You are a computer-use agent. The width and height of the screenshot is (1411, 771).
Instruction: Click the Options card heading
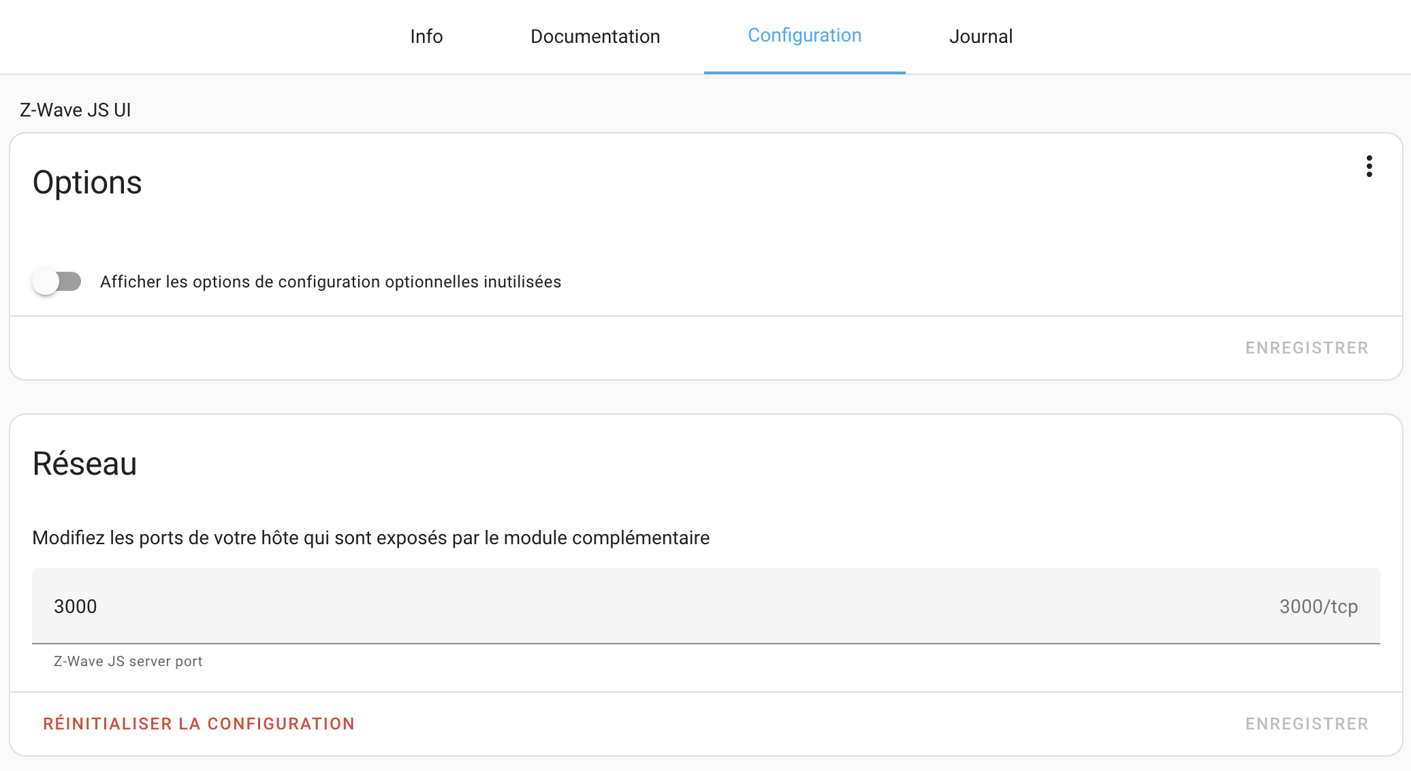(x=87, y=183)
